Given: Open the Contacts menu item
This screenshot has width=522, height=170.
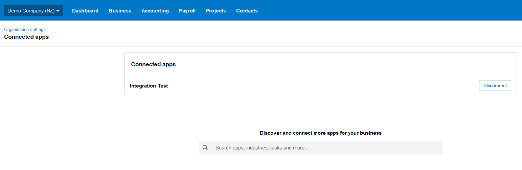Looking at the screenshot, I should click(x=247, y=11).
